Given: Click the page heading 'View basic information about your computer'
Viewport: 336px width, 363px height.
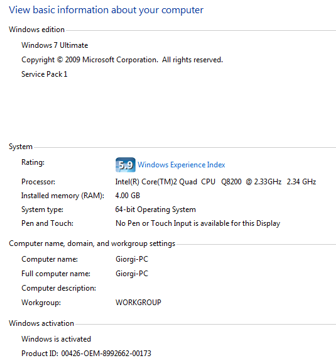Looking at the screenshot, I should click(106, 10).
